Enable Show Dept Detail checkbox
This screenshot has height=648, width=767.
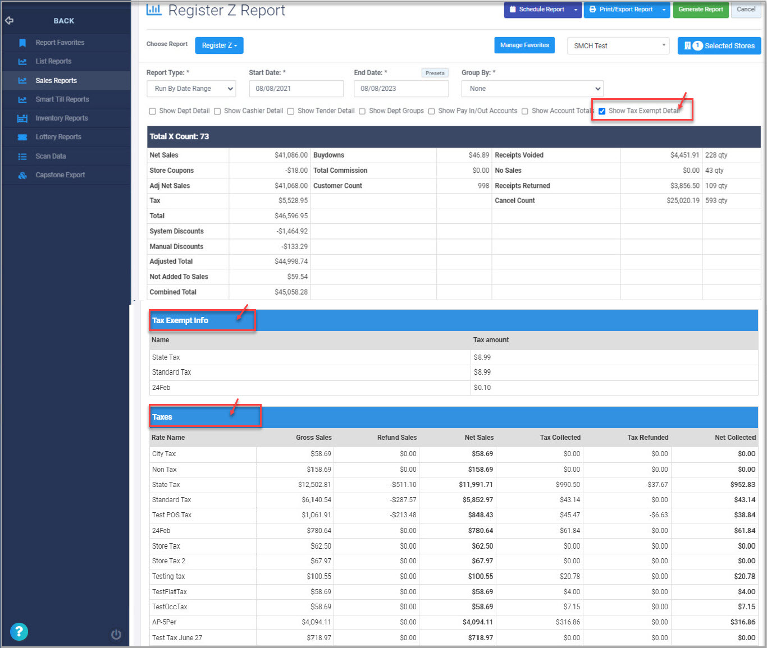click(x=152, y=111)
